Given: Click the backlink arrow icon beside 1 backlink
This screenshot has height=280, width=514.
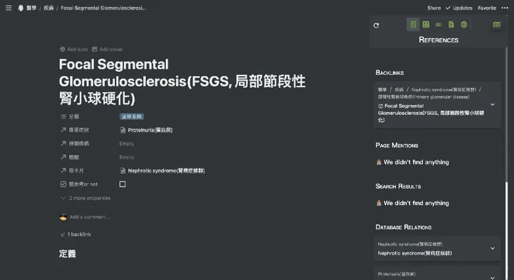Looking at the screenshot, I should pyautogui.click(x=63, y=234).
